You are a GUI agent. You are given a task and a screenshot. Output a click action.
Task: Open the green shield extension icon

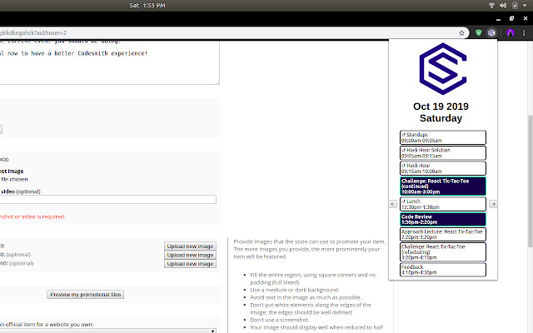point(479,33)
